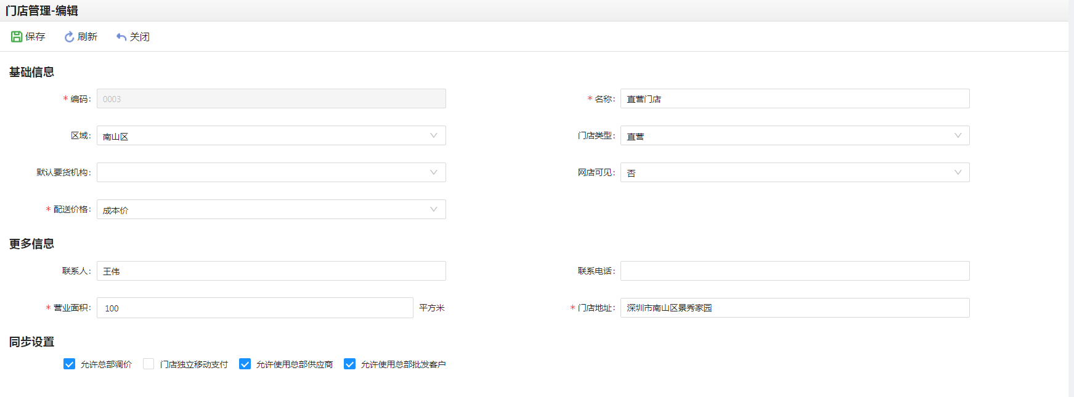Open the 配送价格 dropdown showing 成本价
This screenshot has height=397, width=1074.
pos(271,209)
